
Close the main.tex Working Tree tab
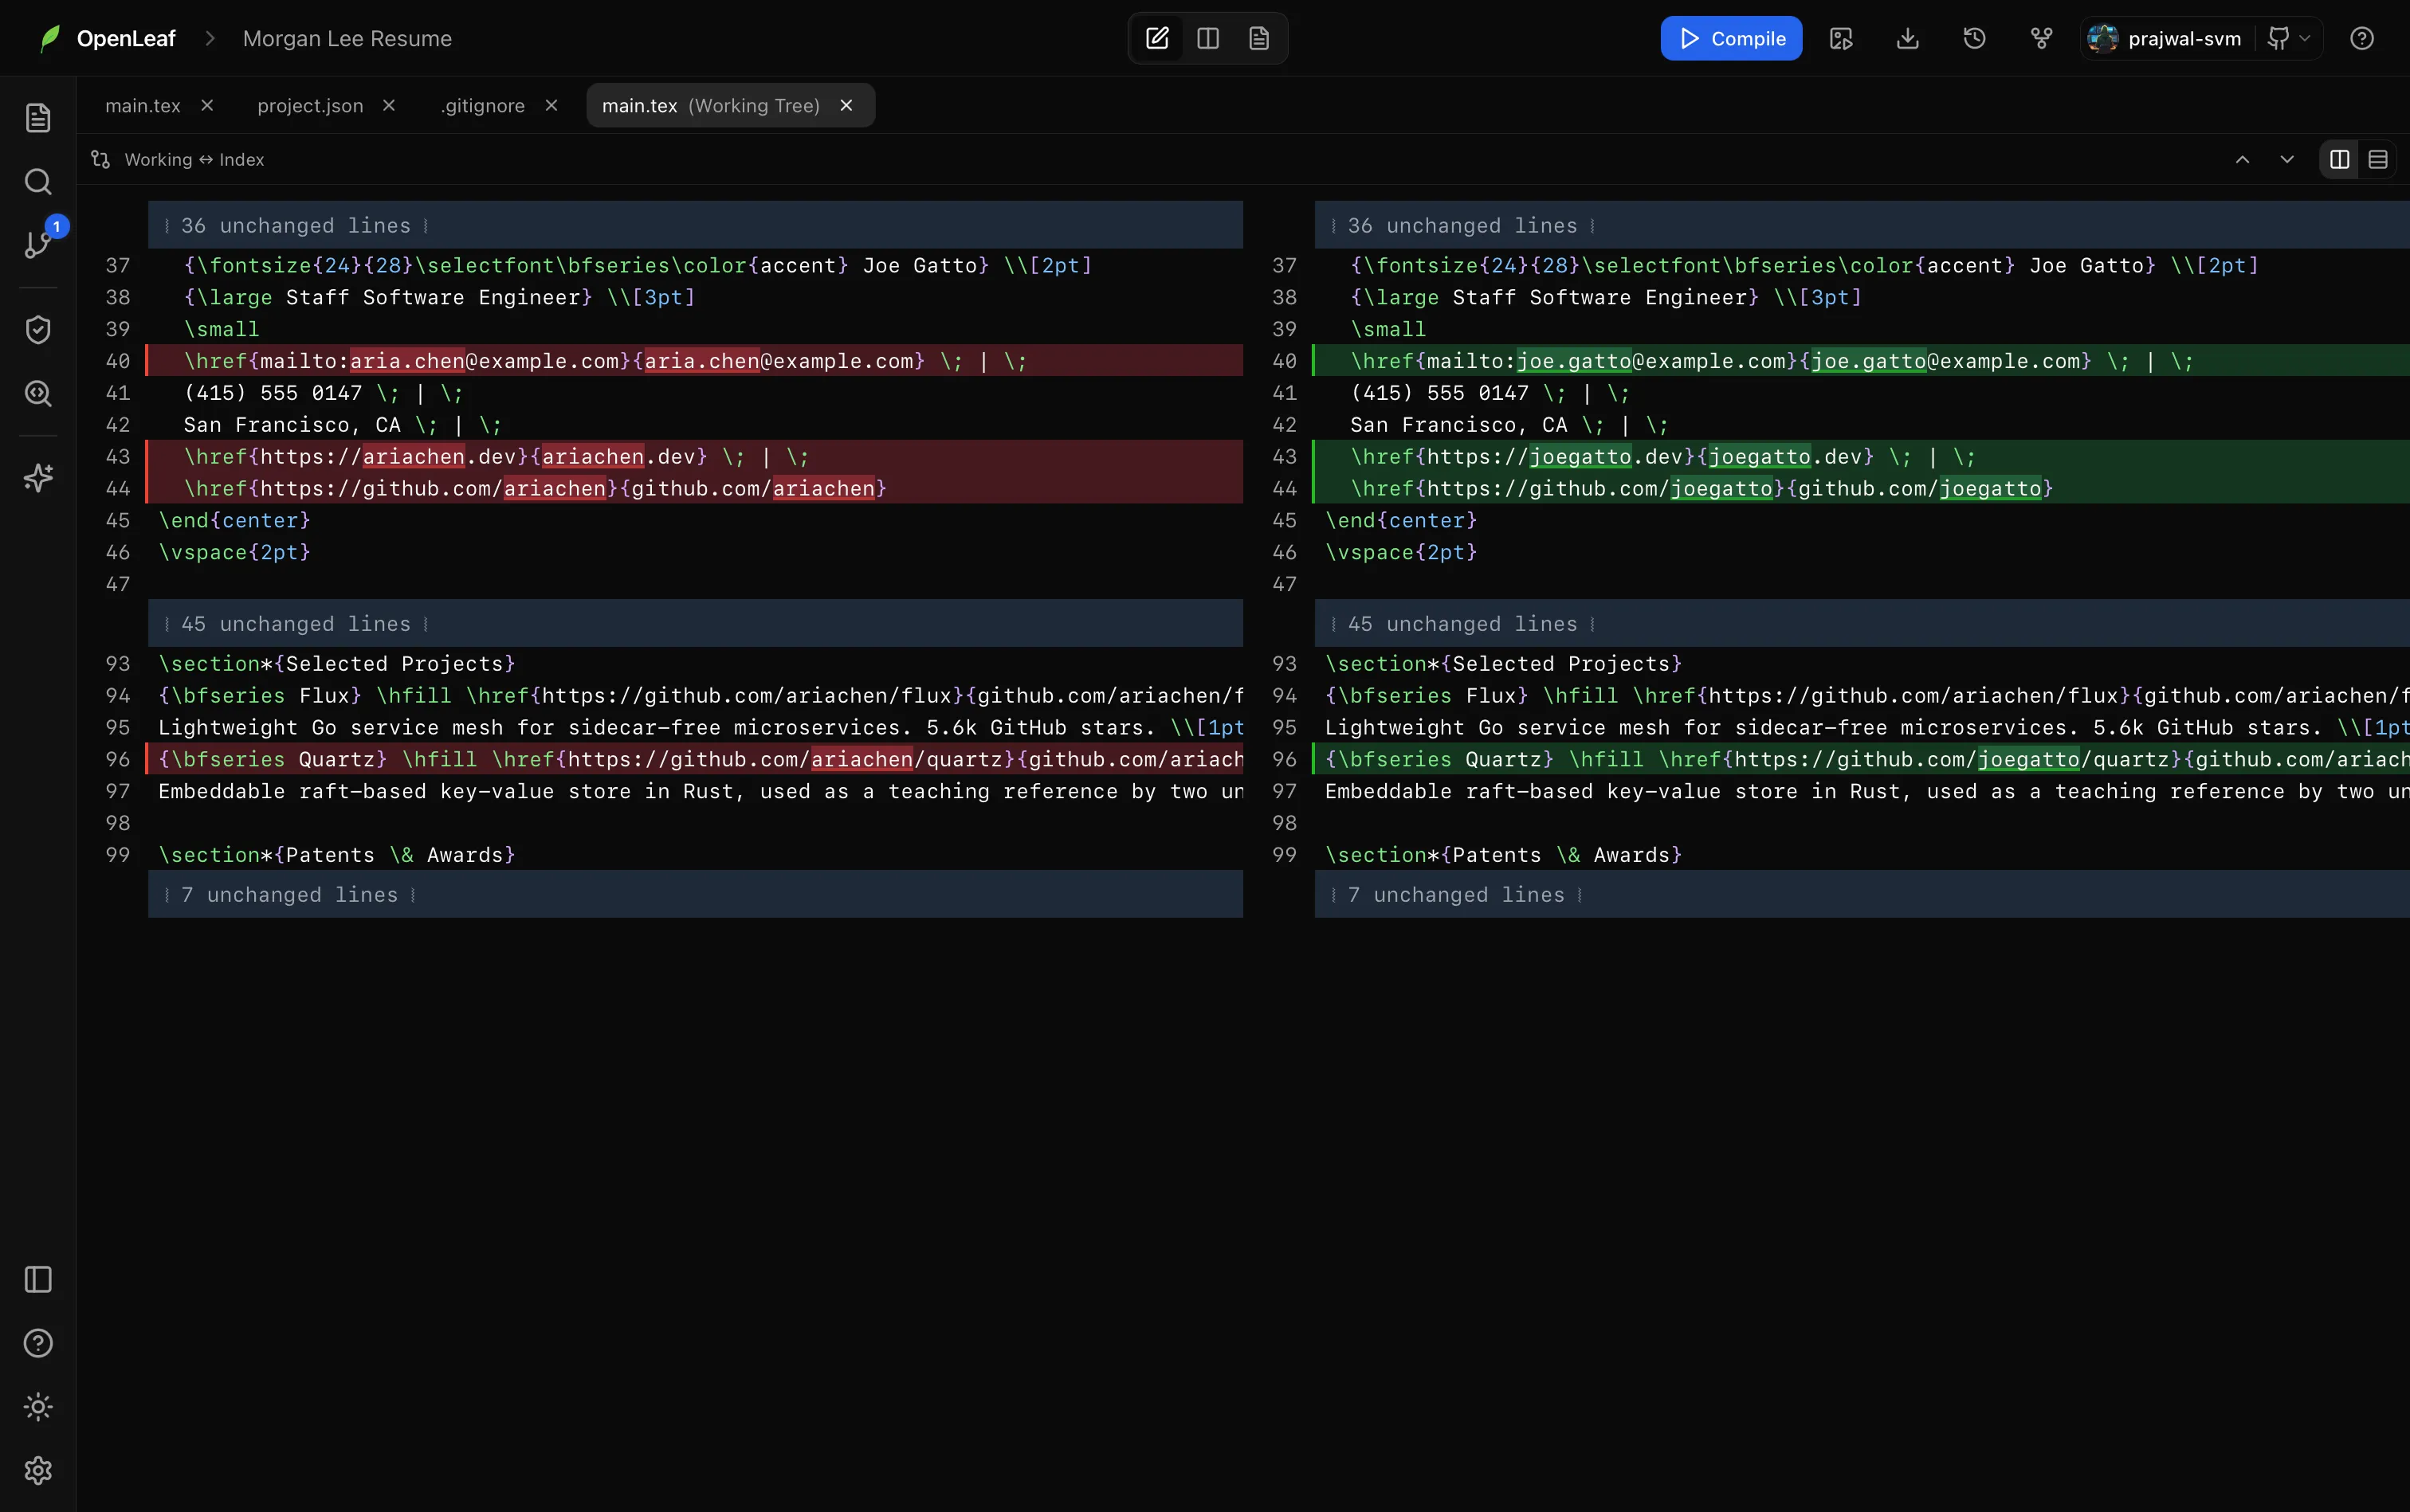(x=846, y=105)
